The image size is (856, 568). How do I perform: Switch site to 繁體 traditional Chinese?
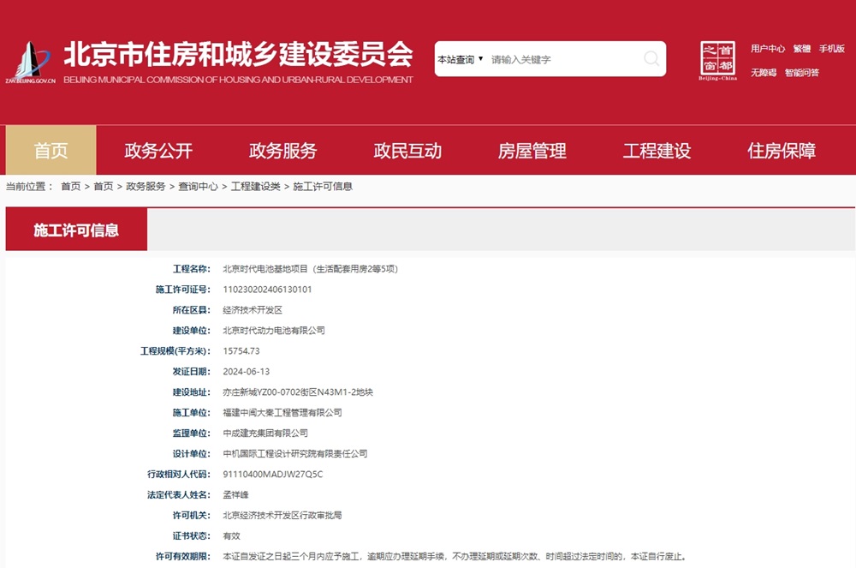tap(801, 49)
